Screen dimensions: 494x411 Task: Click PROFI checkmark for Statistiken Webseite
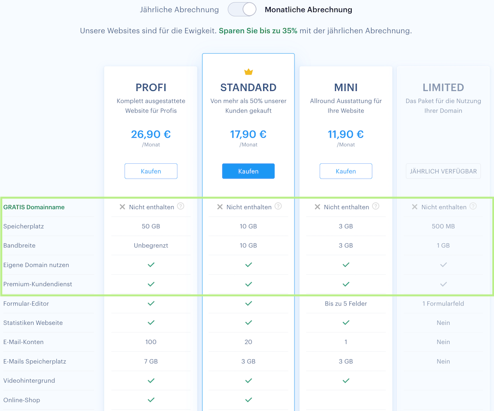[x=151, y=323]
